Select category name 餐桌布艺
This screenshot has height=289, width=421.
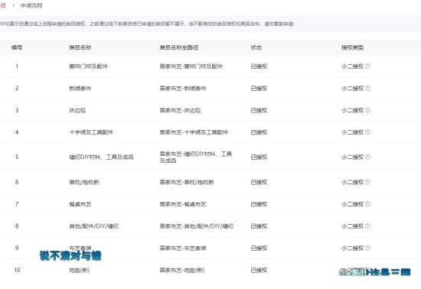80,204
